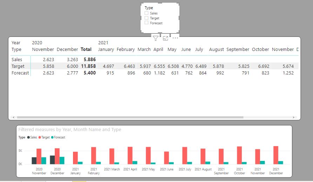Click the Forecast bar for 2020 December
This screenshot has height=182, width=313.
[x=62, y=161]
